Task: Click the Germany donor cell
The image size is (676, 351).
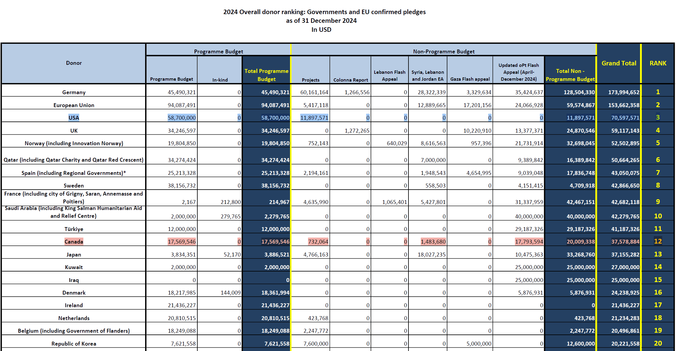Action: (74, 92)
